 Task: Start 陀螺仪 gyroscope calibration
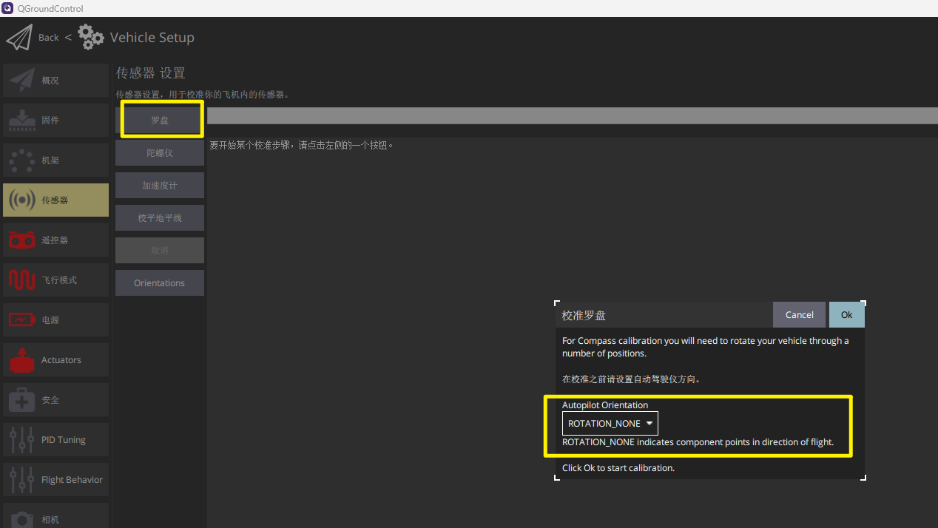tap(160, 153)
